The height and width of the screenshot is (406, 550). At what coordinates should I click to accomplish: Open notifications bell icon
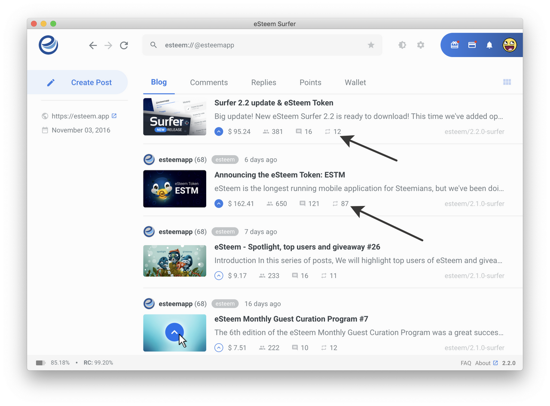click(489, 45)
